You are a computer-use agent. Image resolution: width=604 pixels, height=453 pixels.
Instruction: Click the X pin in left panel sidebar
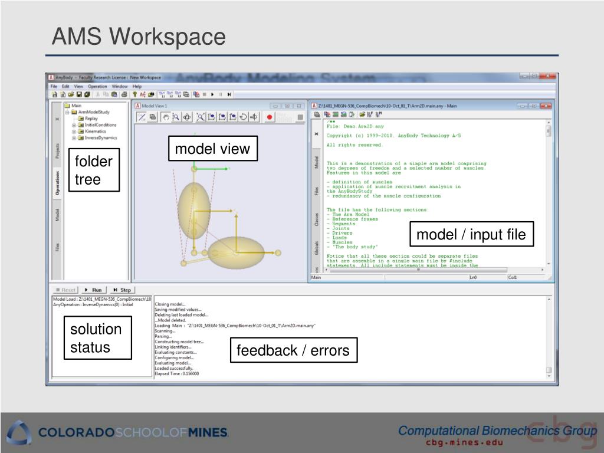[57, 119]
